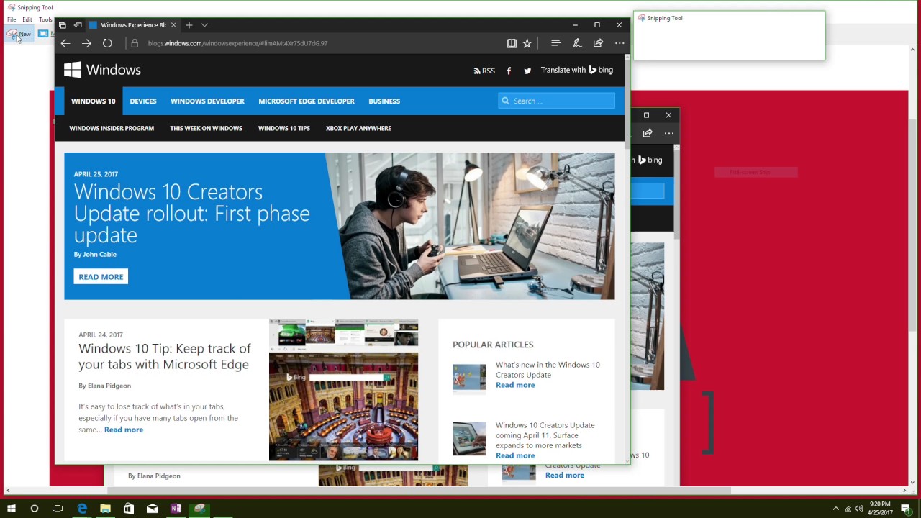This screenshot has width=921, height=518.
Task: Click the Share icon in front Edge window
Action: tap(598, 43)
